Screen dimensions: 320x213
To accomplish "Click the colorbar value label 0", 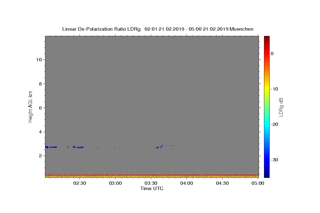I will 272,54.
